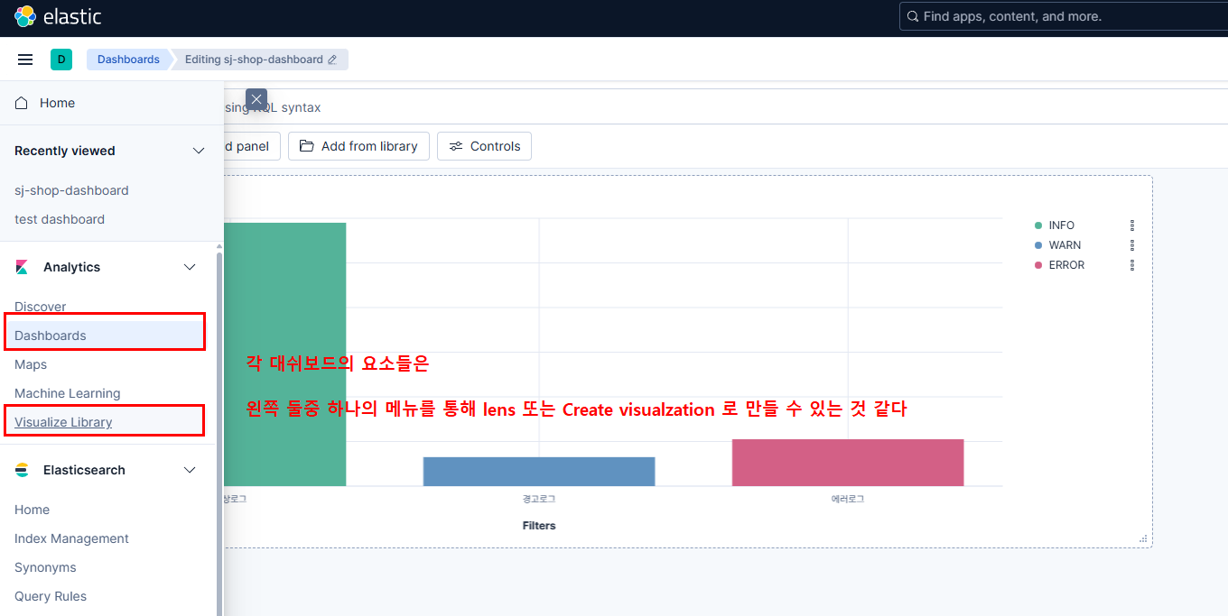Click the green INFO bar in chart
The height and width of the screenshot is (616, 1228).
(284, 354)
